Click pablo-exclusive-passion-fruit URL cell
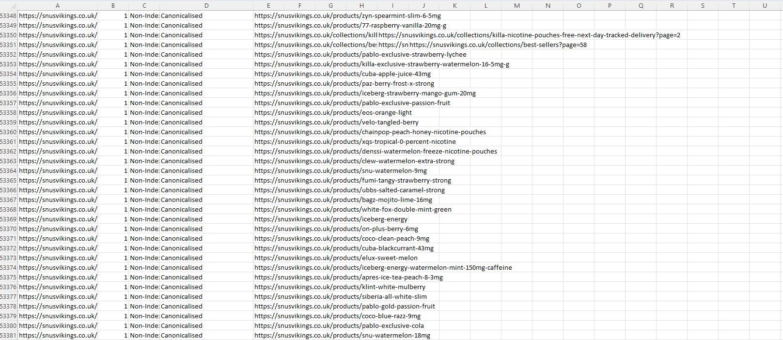The image size is (783, 340). tap(352, 103)
